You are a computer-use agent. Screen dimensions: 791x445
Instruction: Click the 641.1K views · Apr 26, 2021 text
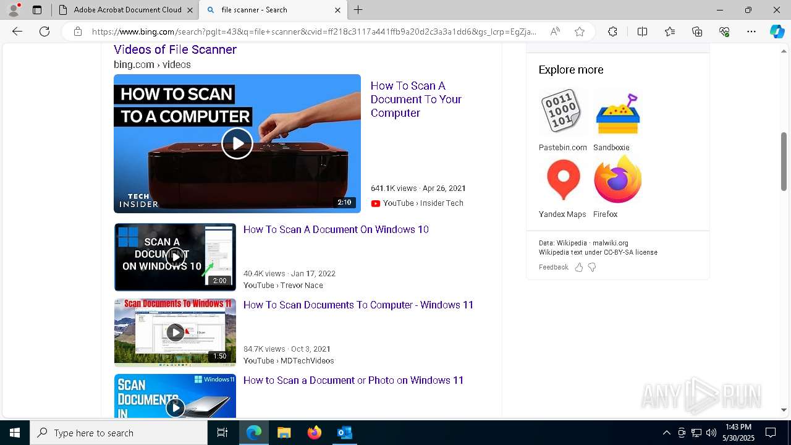pyautogui.click(x=418, y=188)
